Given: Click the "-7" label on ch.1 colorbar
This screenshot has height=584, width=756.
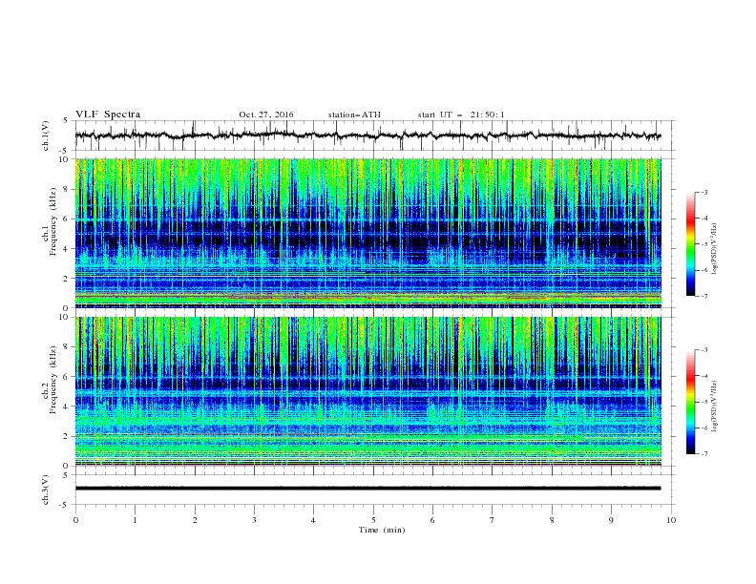Looking at the screenshot, I should [704, 296].
